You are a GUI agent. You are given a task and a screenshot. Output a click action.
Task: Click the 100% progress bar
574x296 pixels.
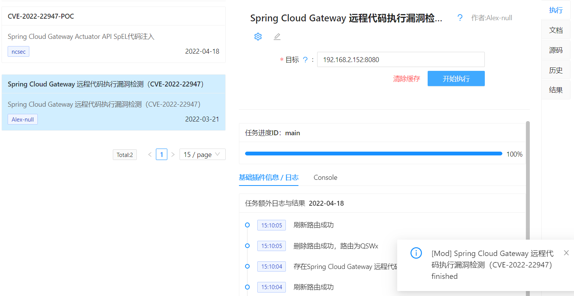tap(374, 154)
